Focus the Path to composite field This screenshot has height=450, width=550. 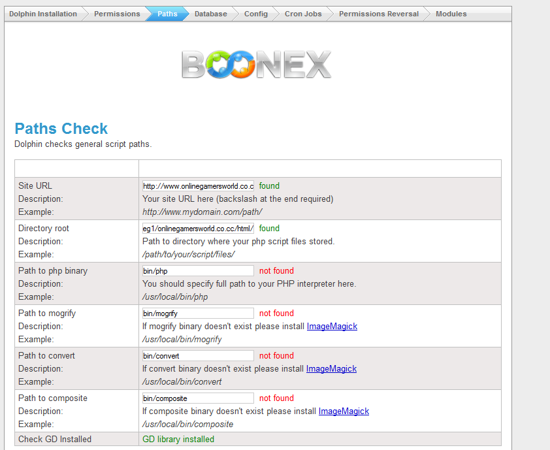(198, 398)
